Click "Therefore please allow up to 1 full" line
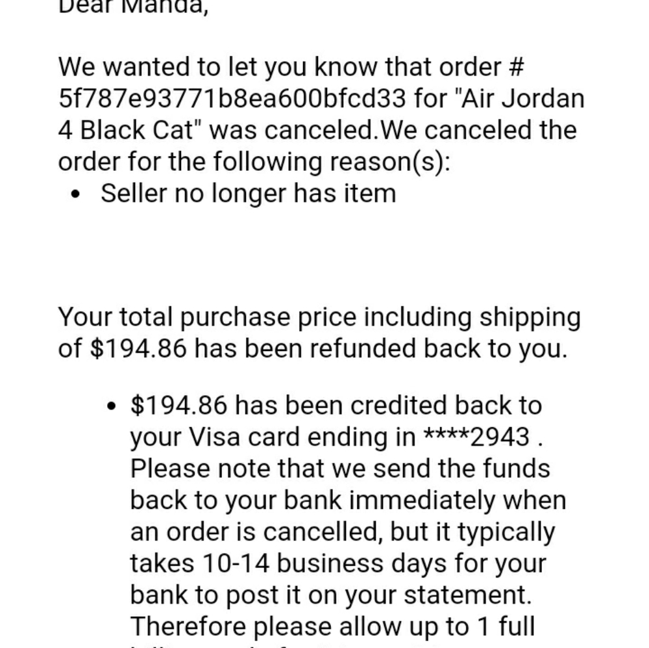Image resolution: width=649 pixels, height=648 pixels. pos(332,627)
